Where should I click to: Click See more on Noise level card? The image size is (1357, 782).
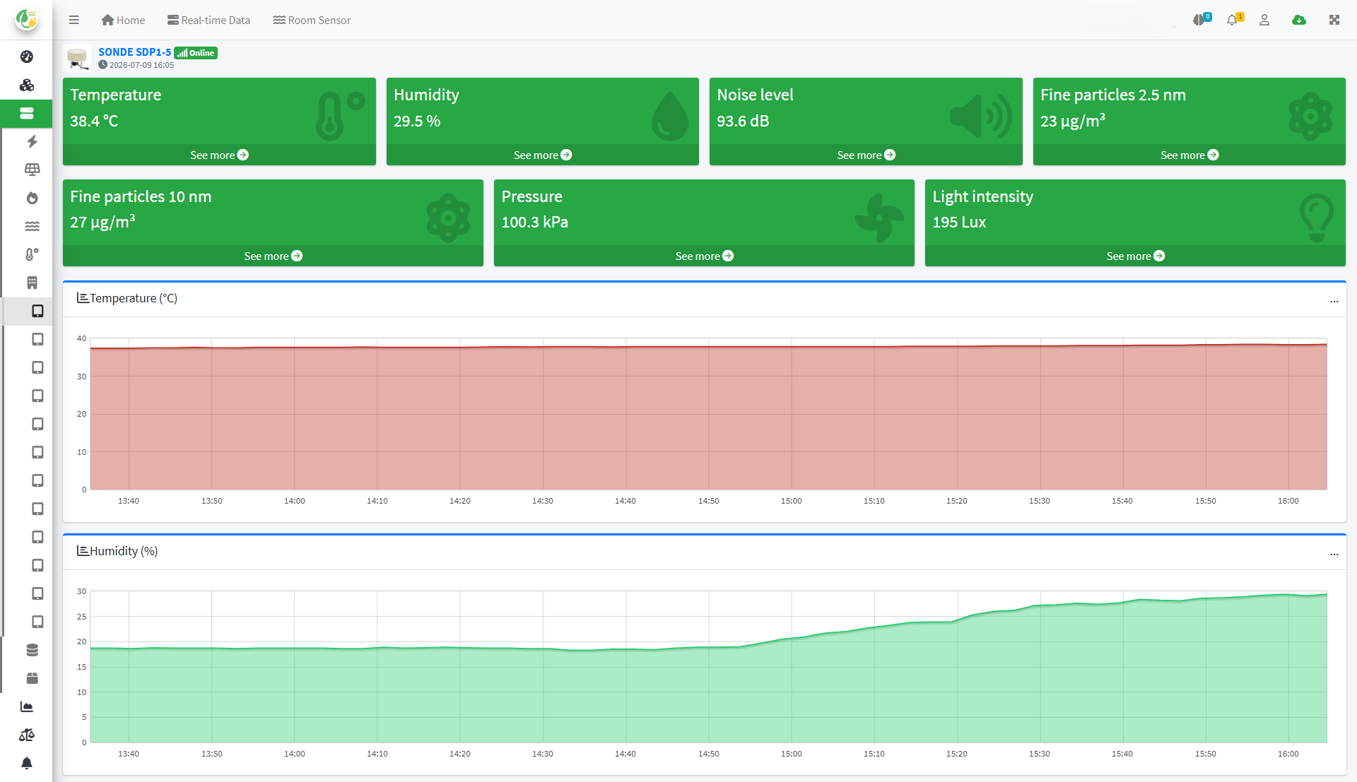coord(866,155)
